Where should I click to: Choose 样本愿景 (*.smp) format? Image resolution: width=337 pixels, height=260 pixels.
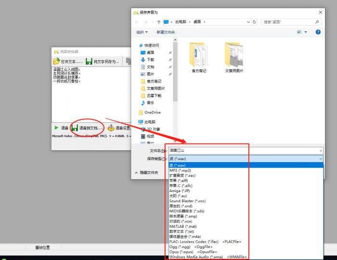coord(246,216)
